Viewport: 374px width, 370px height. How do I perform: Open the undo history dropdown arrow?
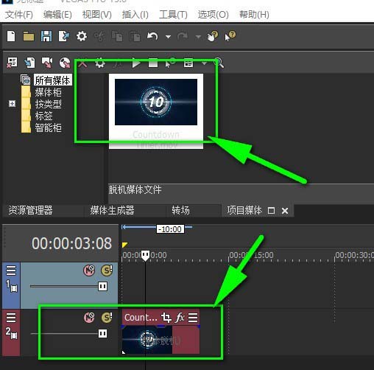pos(168,37)
